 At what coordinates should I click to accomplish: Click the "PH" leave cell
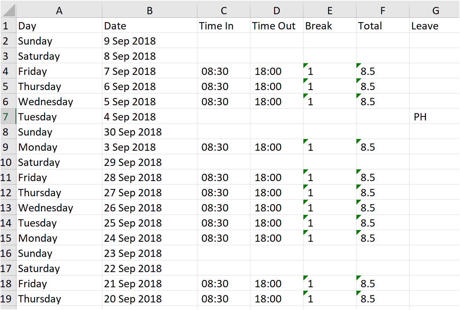click(434, 117)
